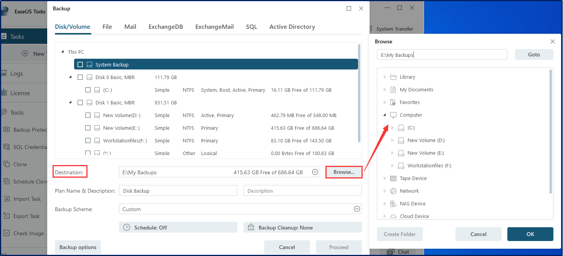This screenshot has width=563, height=256.
Task: Tick the (C:) partition checkbox
Action: tap(88, 90)
